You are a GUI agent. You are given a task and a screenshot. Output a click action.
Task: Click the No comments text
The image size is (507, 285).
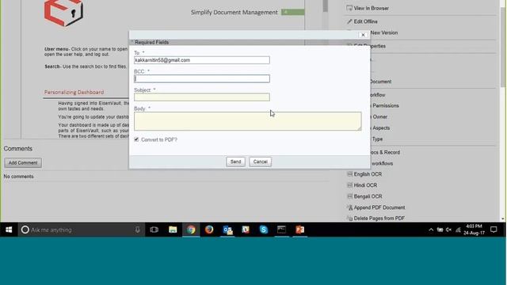click(x=18, y=177)
